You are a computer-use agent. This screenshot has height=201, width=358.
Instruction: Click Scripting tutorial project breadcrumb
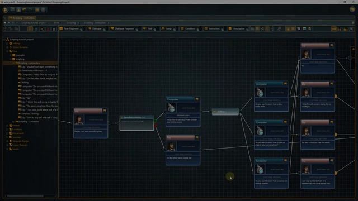click(34, 23)
